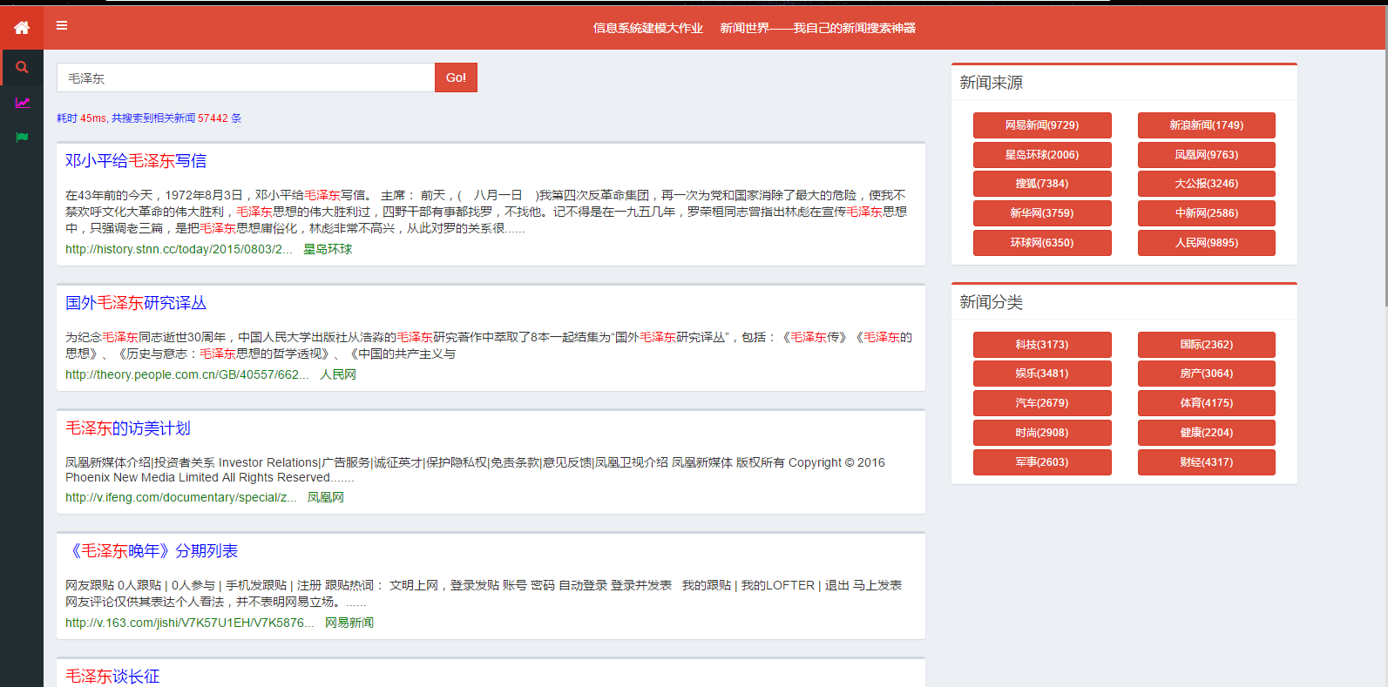Click the v.163.com result URL

190,623
